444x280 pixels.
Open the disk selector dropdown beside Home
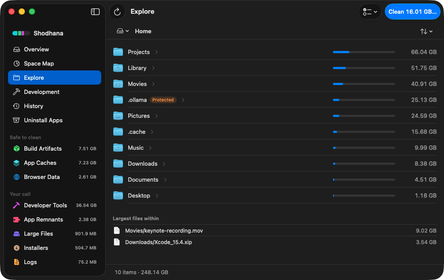[x=123, y=31]
